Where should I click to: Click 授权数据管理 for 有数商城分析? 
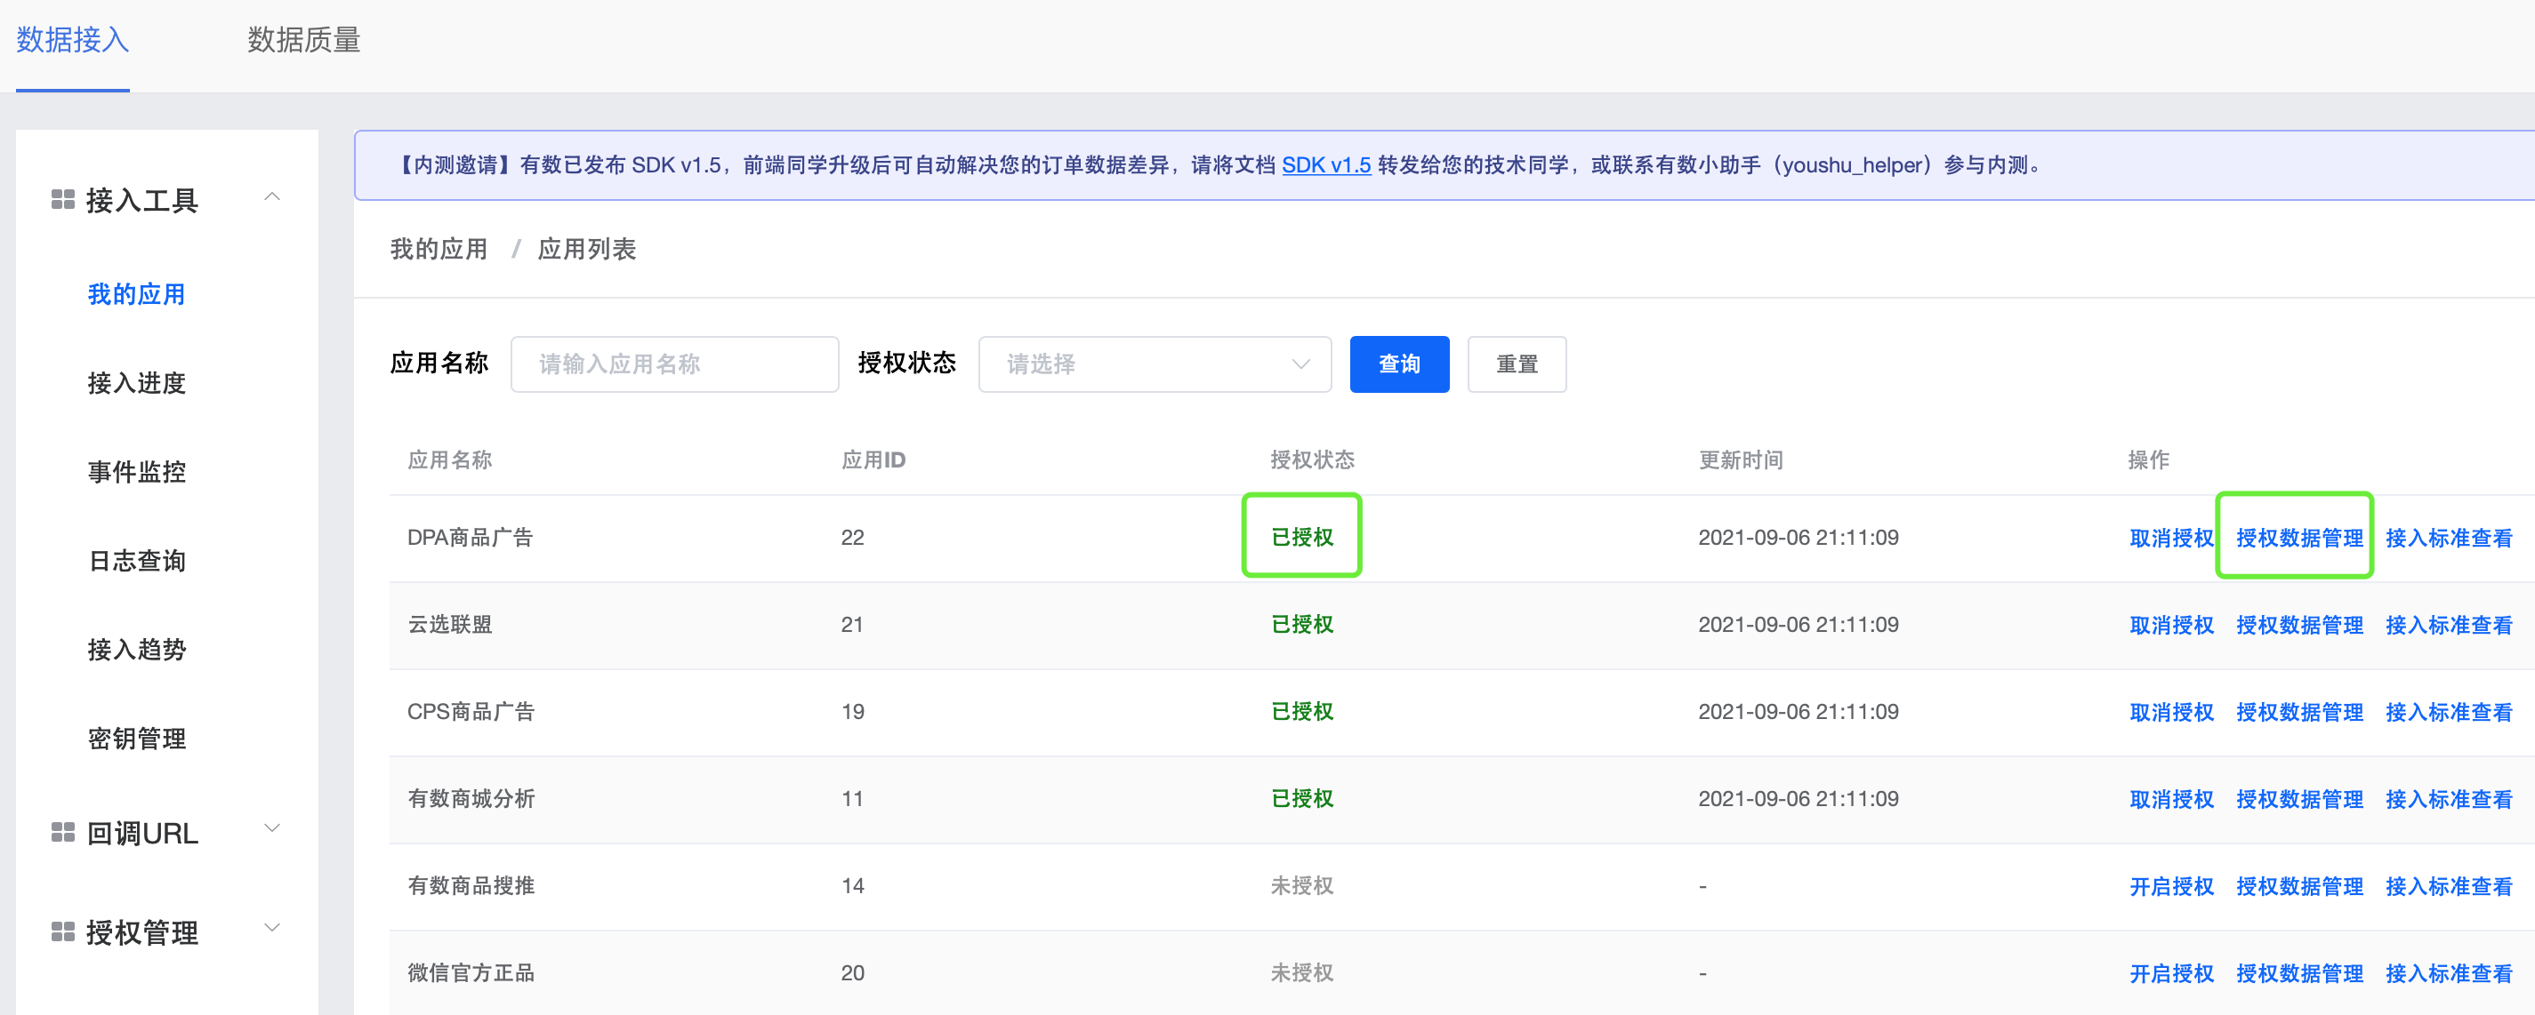[x=2298, y=799]
